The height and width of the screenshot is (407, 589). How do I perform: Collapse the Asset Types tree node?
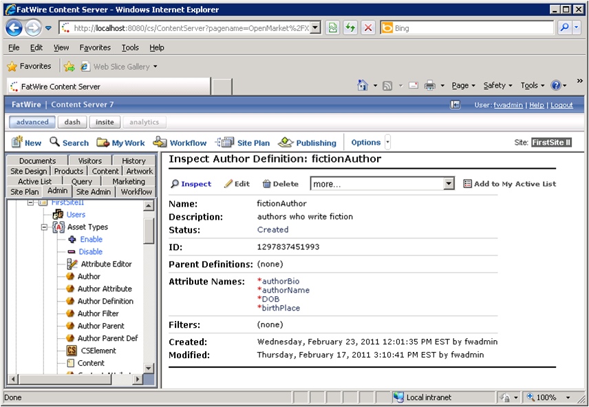44,227
